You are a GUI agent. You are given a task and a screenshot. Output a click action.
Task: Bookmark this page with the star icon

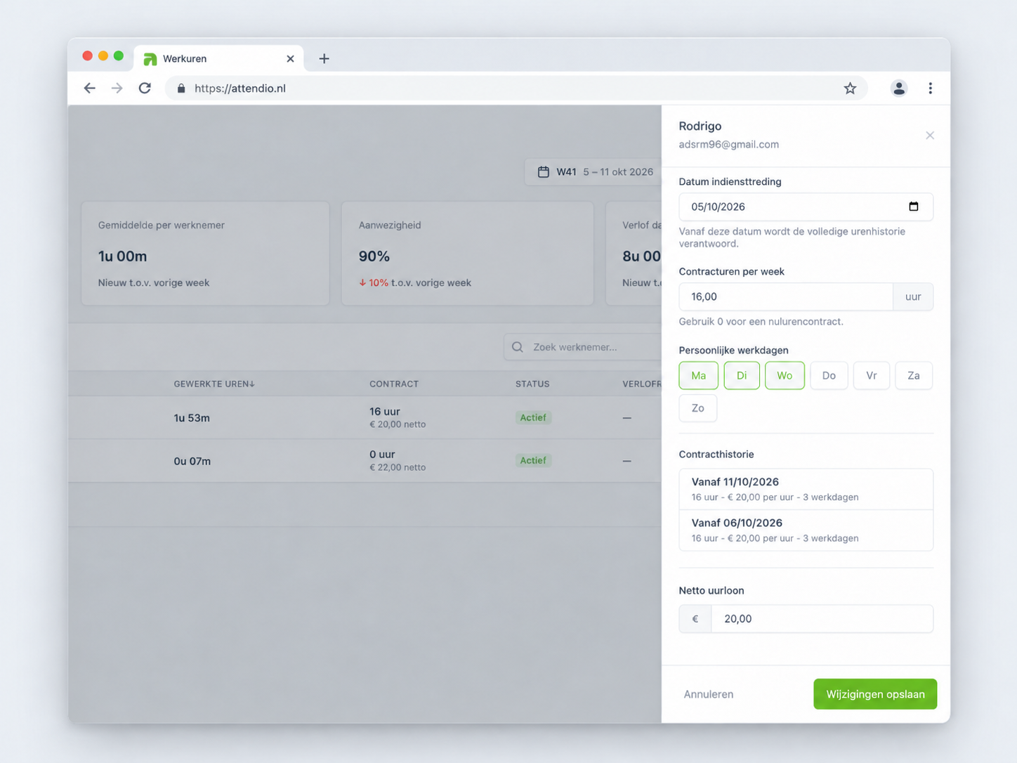click(x=850, y=89)
